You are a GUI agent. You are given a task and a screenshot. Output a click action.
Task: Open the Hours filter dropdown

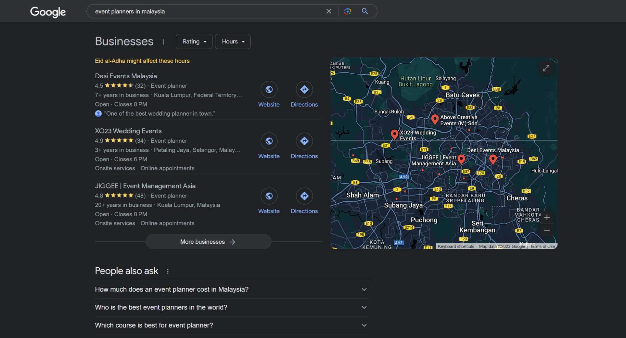[x=233, y=41]
